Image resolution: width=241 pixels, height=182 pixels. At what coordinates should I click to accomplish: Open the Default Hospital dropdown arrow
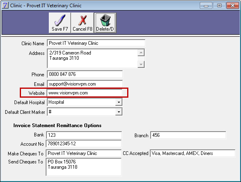pos(119,102)
